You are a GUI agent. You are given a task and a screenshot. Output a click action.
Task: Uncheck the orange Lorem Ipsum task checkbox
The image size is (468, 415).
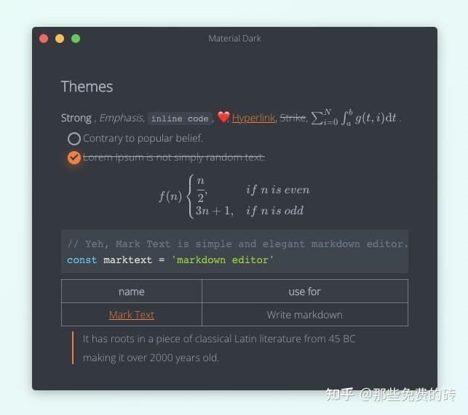[74, 158]
